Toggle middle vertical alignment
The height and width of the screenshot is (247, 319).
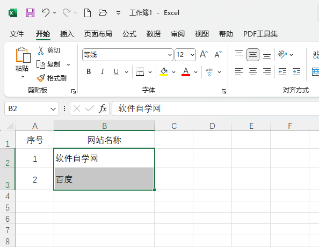pos(253,55)
